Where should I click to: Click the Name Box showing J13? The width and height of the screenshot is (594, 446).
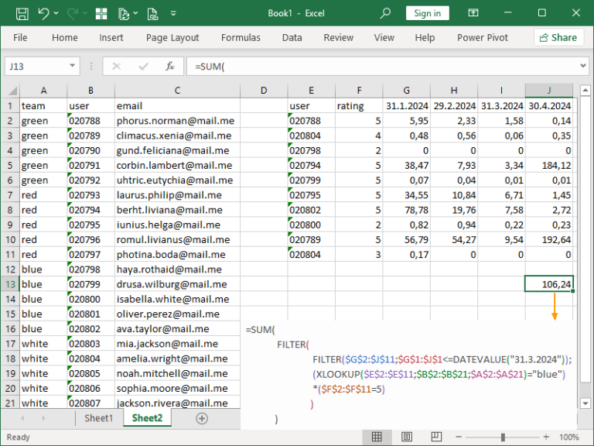36,67
